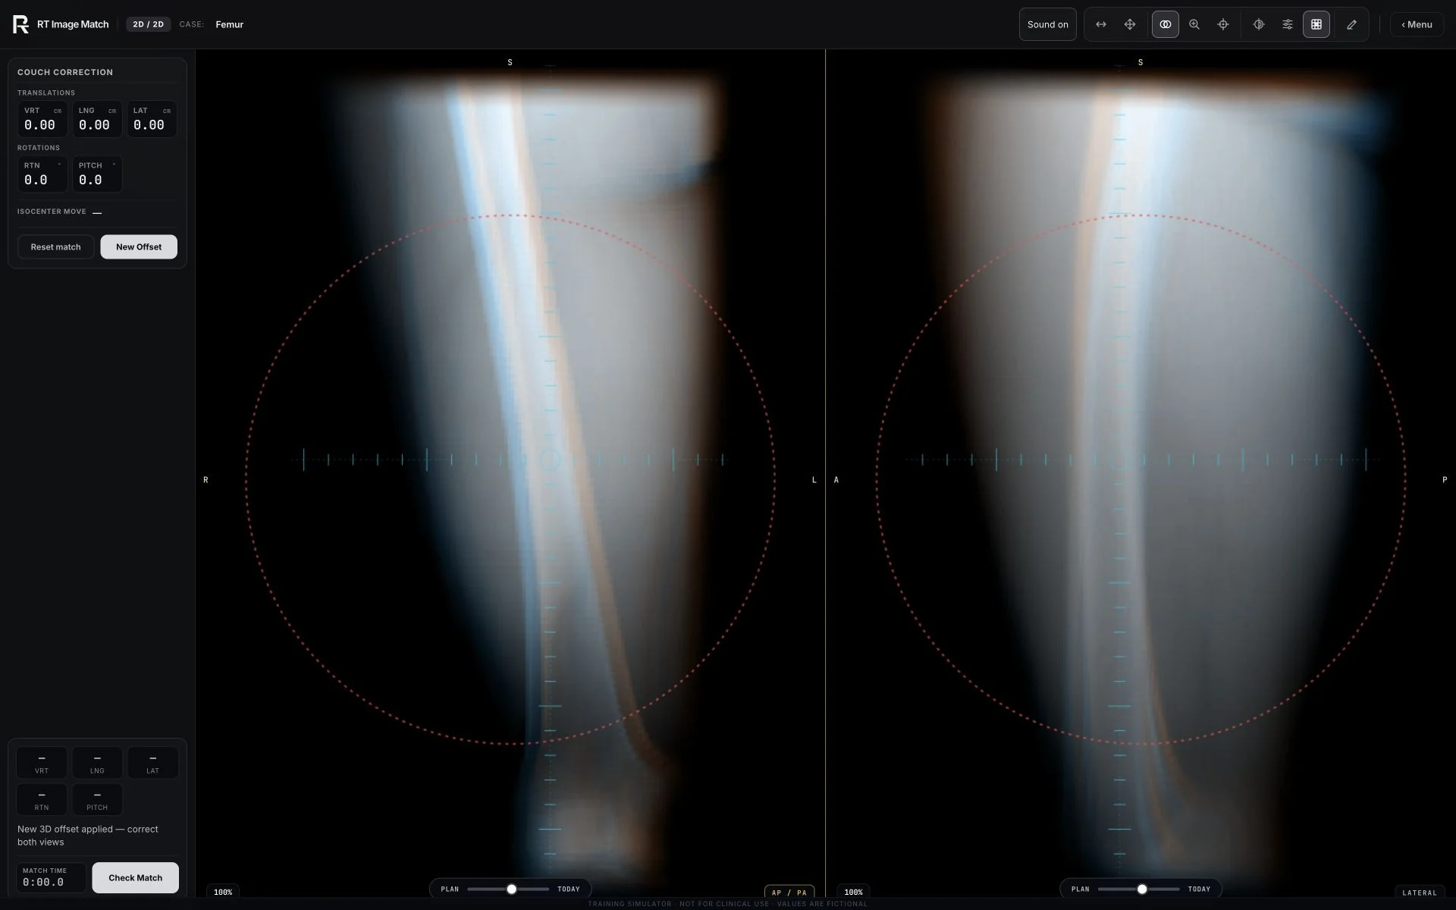Click the LAT result tile in bottom panel

coord(152,763)
